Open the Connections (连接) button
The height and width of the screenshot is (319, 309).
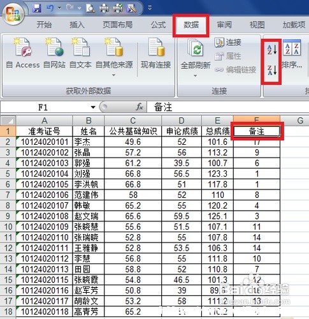(228, 42)
